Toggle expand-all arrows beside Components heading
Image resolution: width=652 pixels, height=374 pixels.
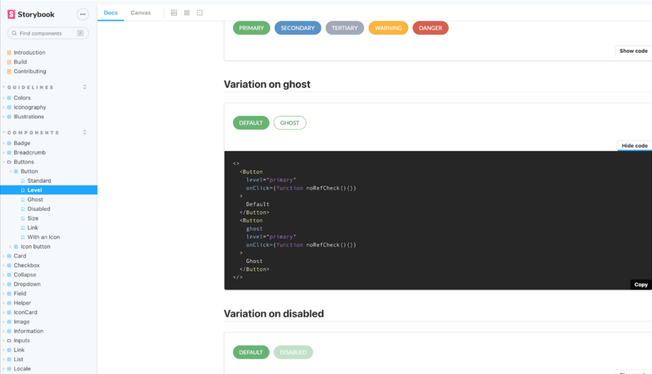pos(84,133)
